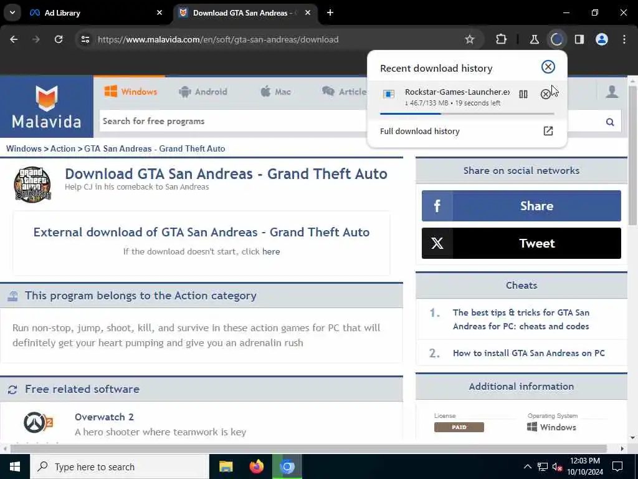Toggle the browser side panel icon
638x479 pixels.
[579, 39]
